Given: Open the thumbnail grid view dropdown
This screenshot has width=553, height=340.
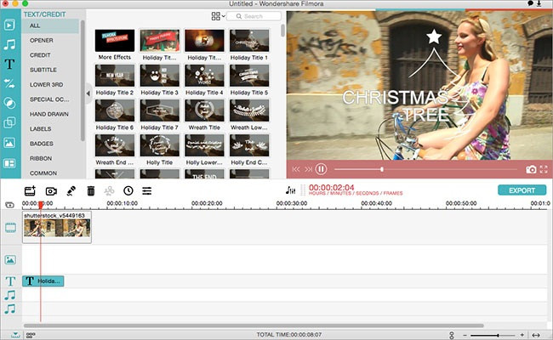Looking at the screenshot, I should point(218,16).
